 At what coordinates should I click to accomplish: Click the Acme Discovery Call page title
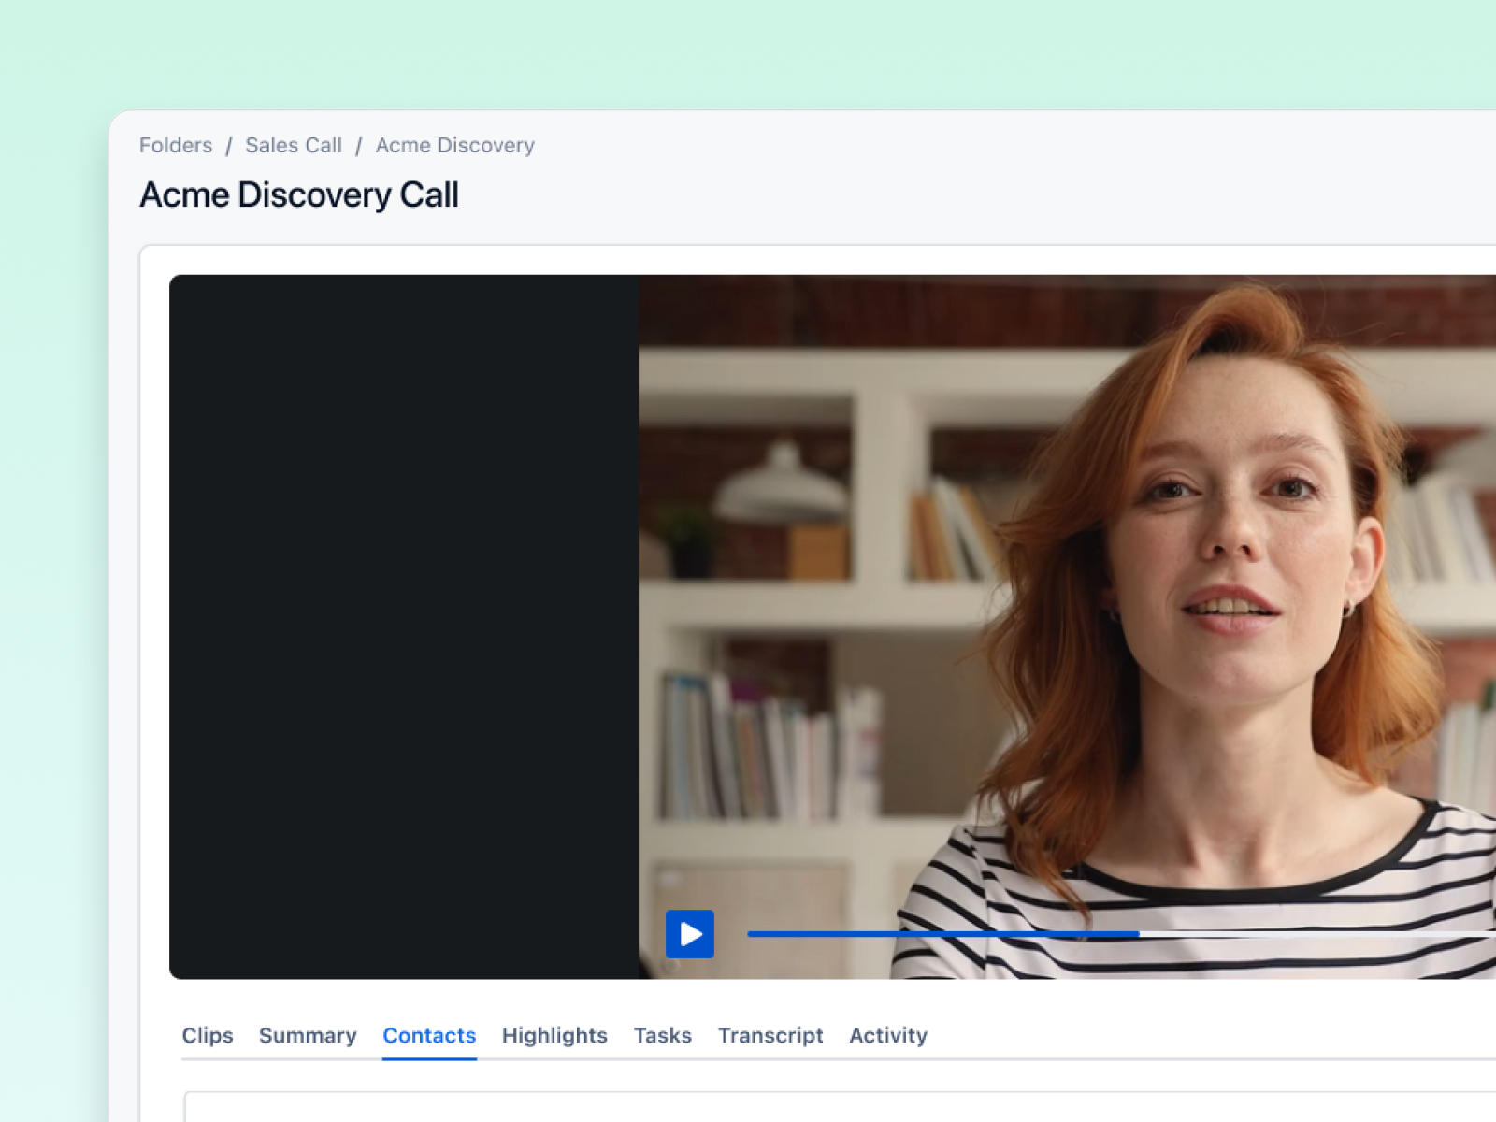299,194
